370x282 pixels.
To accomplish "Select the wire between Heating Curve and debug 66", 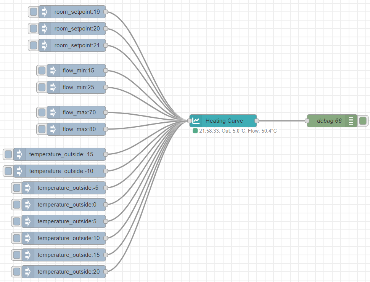I will click(282, 121).
